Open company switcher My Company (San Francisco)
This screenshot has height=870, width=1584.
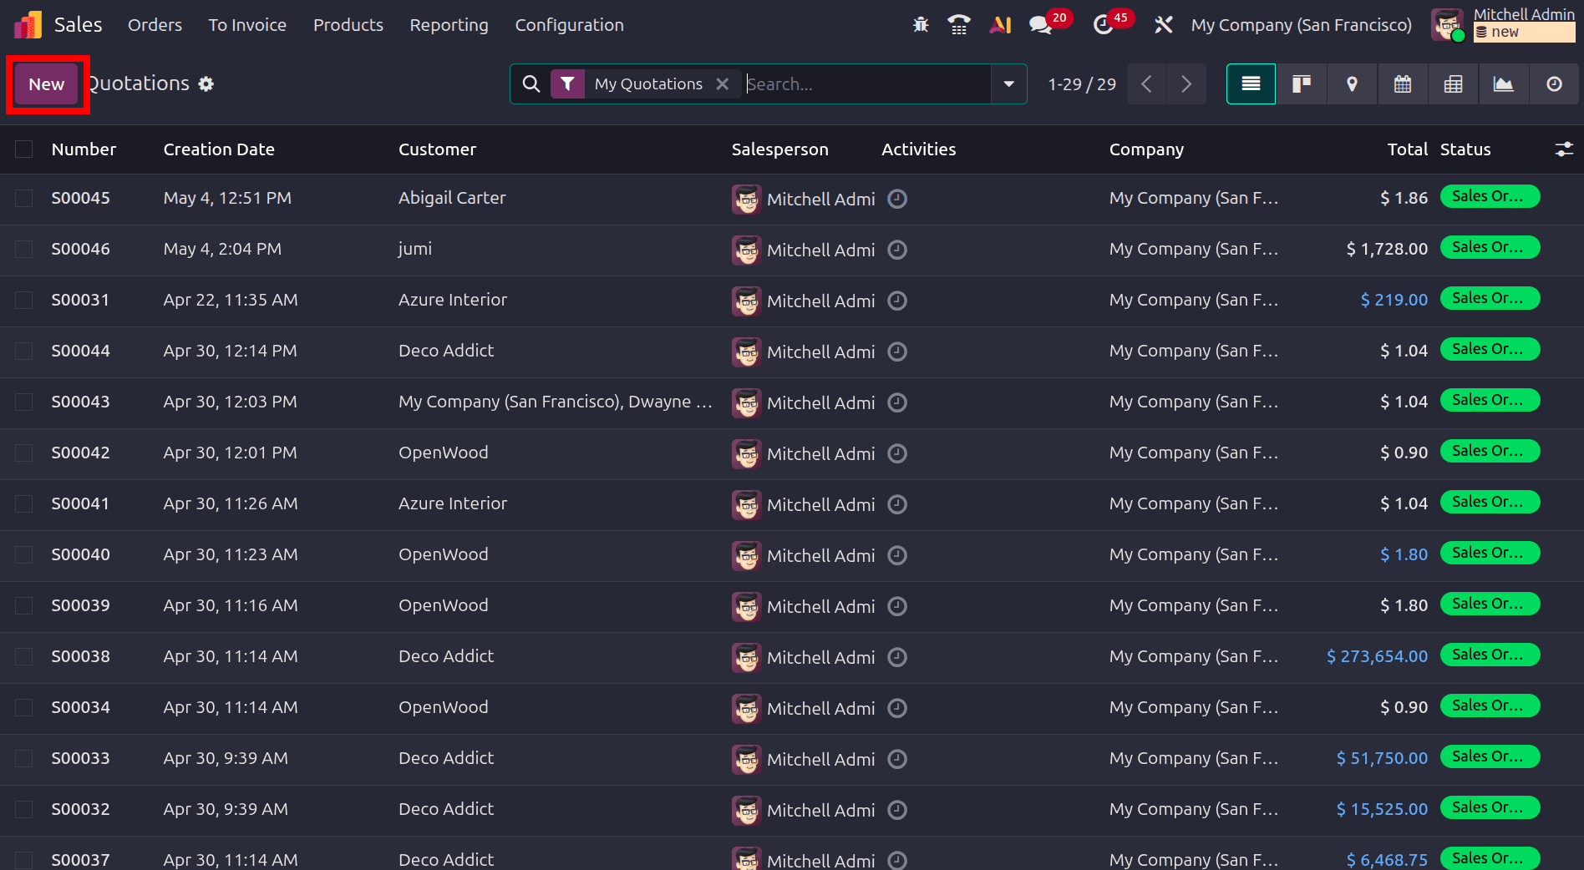tap(1301, 25)
